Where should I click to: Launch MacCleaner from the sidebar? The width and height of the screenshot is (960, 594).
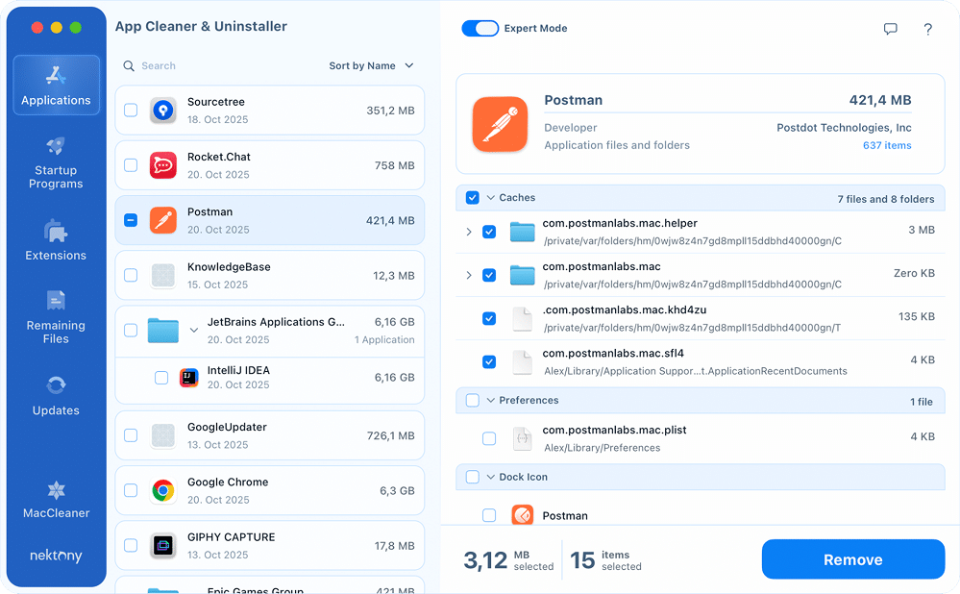[x=56, y=490]
